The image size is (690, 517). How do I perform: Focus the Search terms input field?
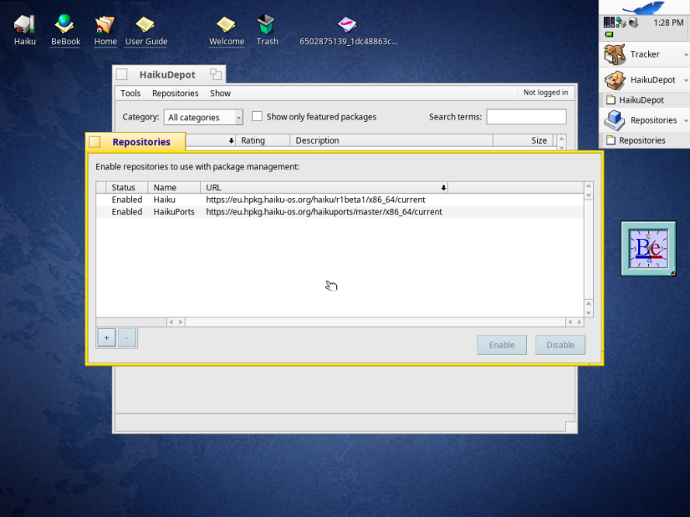tap(526, 117)
